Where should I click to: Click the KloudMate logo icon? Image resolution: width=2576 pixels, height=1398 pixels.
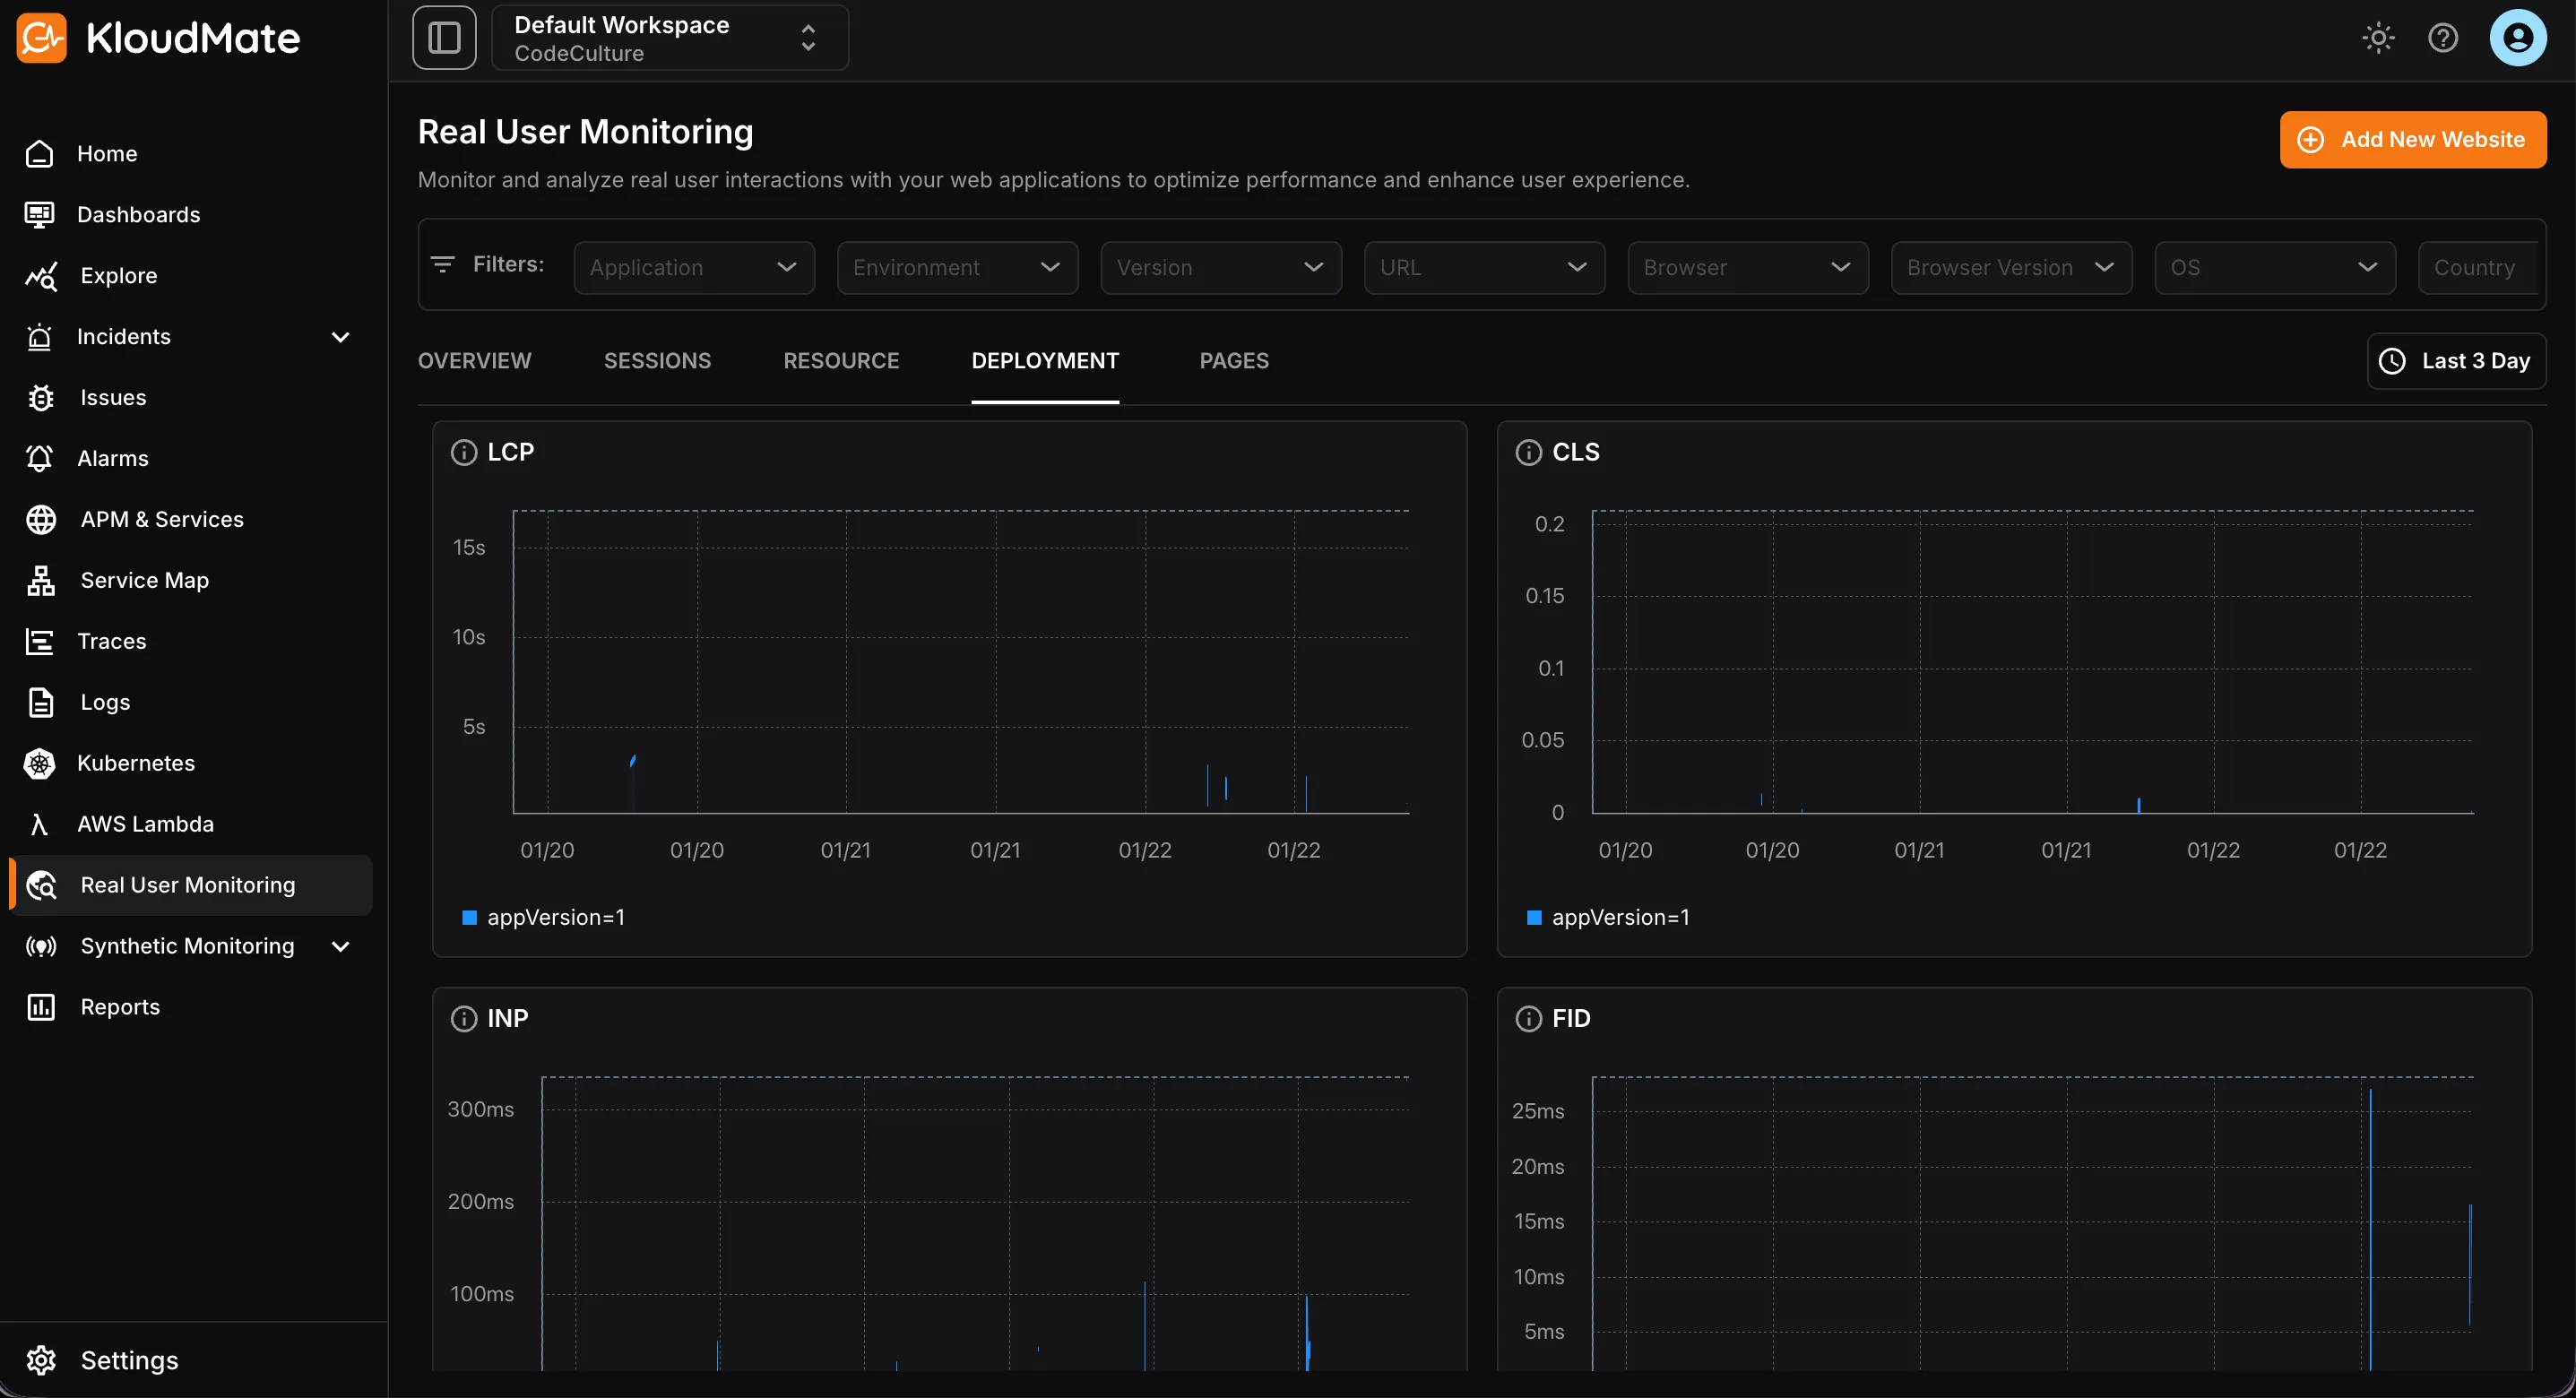[x=41, y=38]
